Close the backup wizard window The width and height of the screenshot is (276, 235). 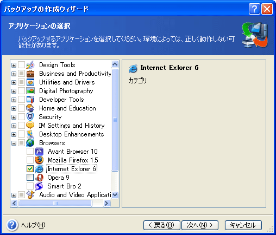(x=267, y=9)
